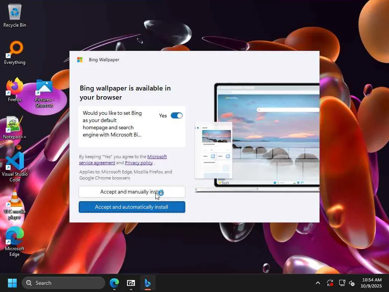
Task: Click the 'Bing wallpaper is available' heading
Action: 125,93
